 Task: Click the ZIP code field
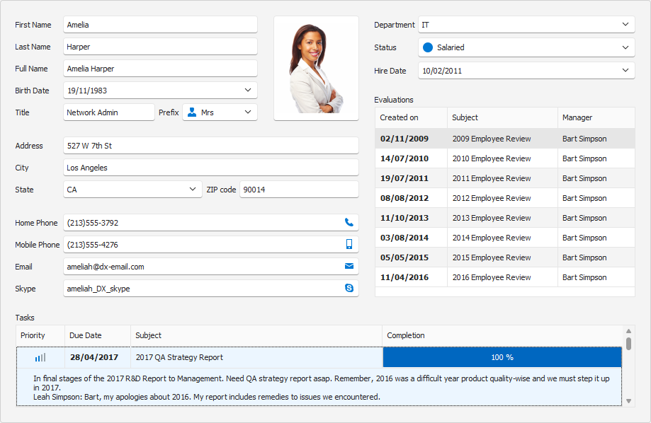click(x=299, y=190)
